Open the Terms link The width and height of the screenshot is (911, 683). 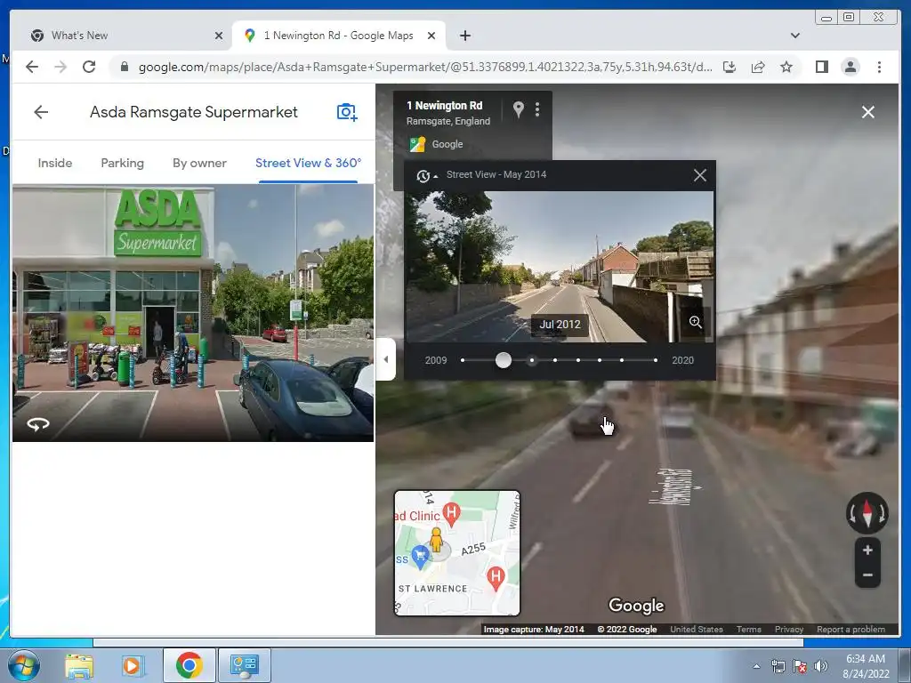(748, 629)
